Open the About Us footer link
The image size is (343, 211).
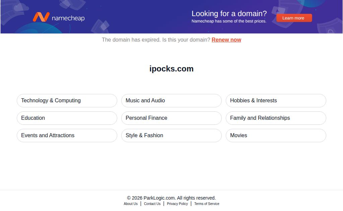[x=131, y=204]
